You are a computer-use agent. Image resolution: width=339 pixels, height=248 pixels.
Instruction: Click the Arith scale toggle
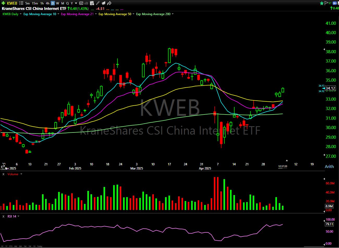click(329, 166)
